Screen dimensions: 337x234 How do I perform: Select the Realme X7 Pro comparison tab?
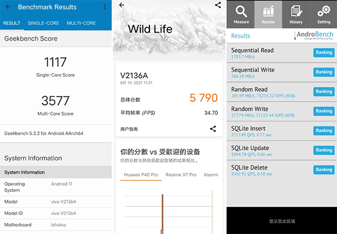(181, 175)
